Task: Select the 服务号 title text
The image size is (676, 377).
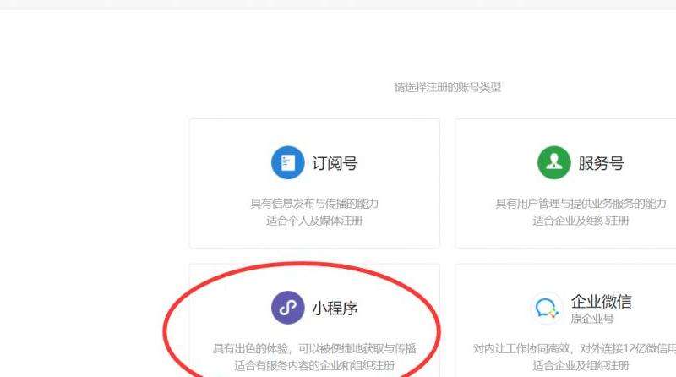Action: [602, 163]
